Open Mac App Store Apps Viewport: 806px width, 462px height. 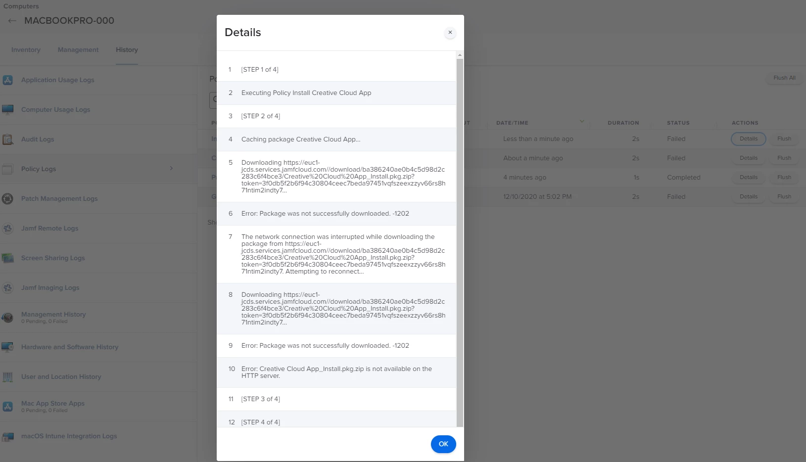click(53, 403)
